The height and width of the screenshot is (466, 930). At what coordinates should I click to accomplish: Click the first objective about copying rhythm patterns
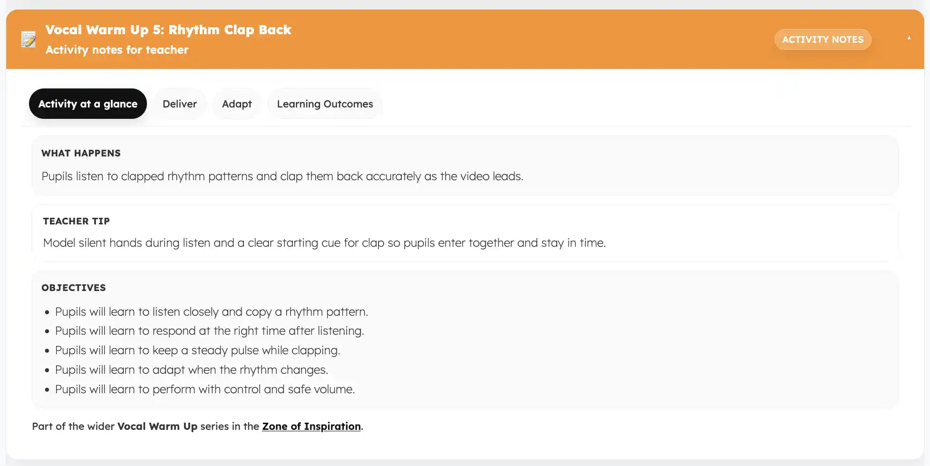[x=212, y=311]
